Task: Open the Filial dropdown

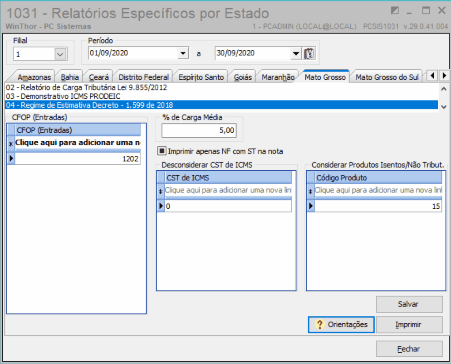Action: coord(60,54)
